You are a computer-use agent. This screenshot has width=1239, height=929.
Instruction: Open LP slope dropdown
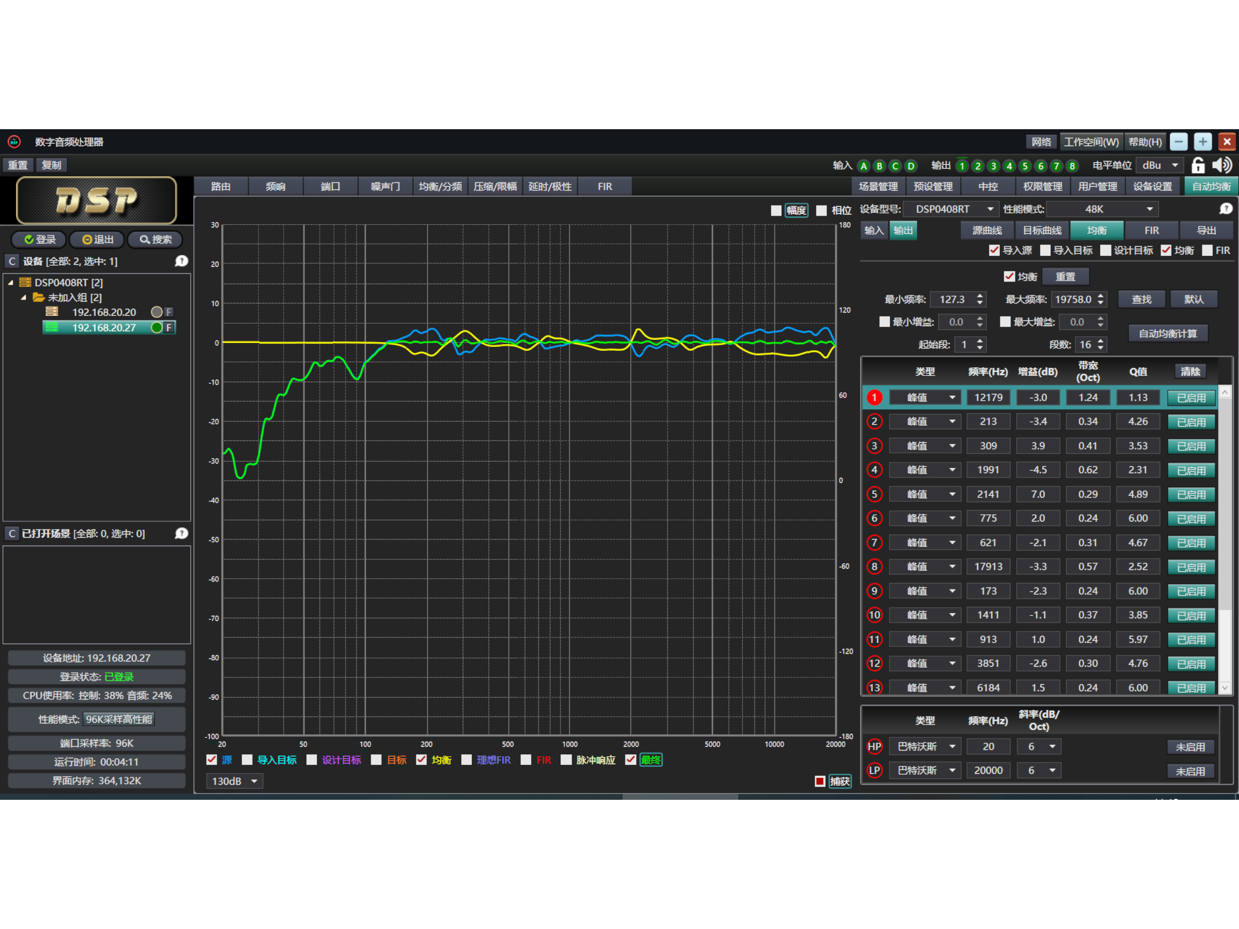(x=1039, y=770)
